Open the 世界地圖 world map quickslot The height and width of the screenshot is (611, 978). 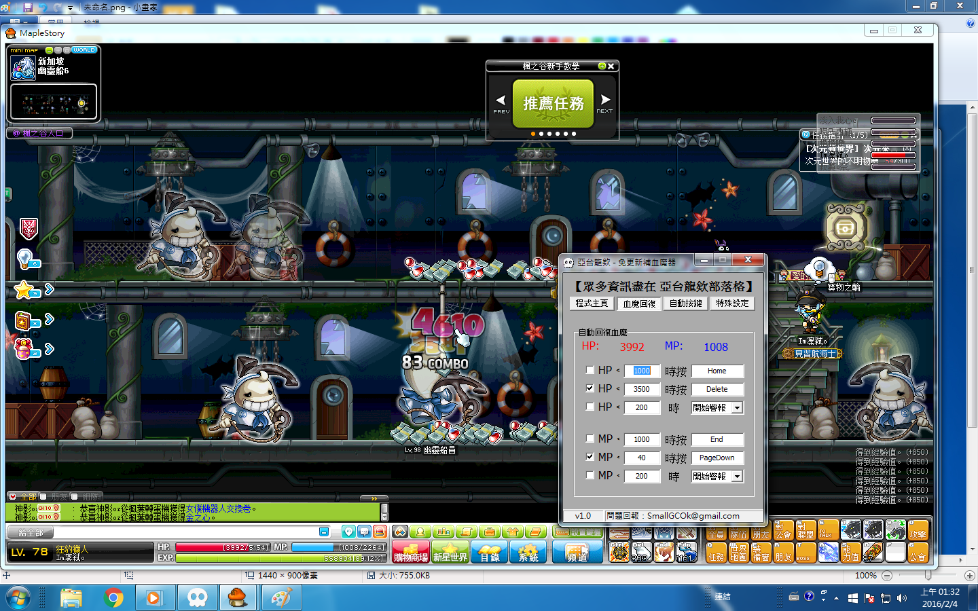(x=738, y=552)
